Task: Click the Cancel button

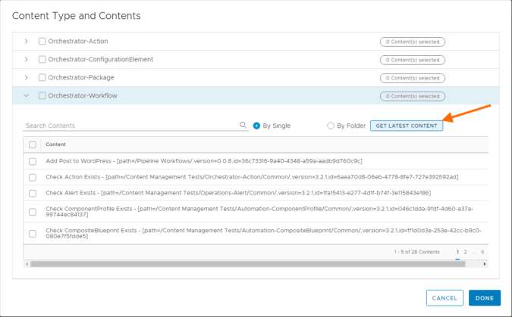Action: pyautogui.click(x=444, y=298)
